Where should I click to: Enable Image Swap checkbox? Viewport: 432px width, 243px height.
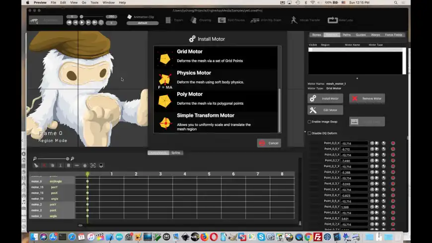pos(310,121)
